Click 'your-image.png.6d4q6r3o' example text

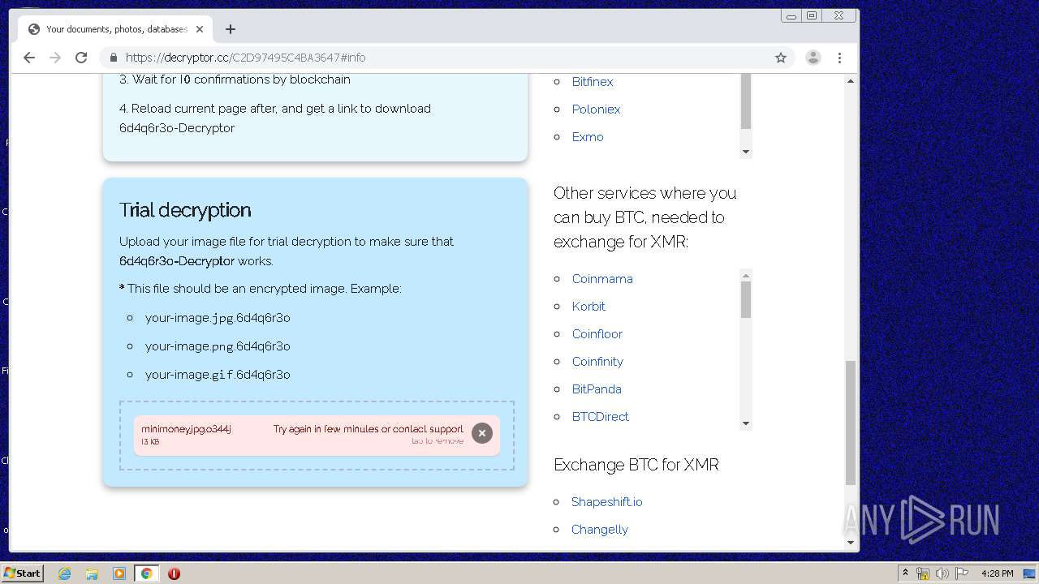pyautogui.click(x=218, y=346)
